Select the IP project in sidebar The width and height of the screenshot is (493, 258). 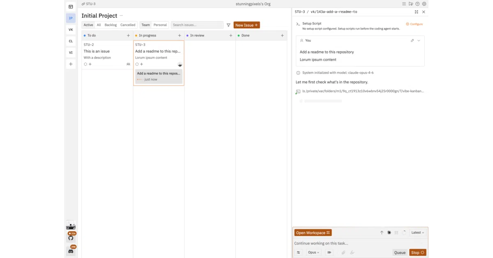click(x=71, y=18)
